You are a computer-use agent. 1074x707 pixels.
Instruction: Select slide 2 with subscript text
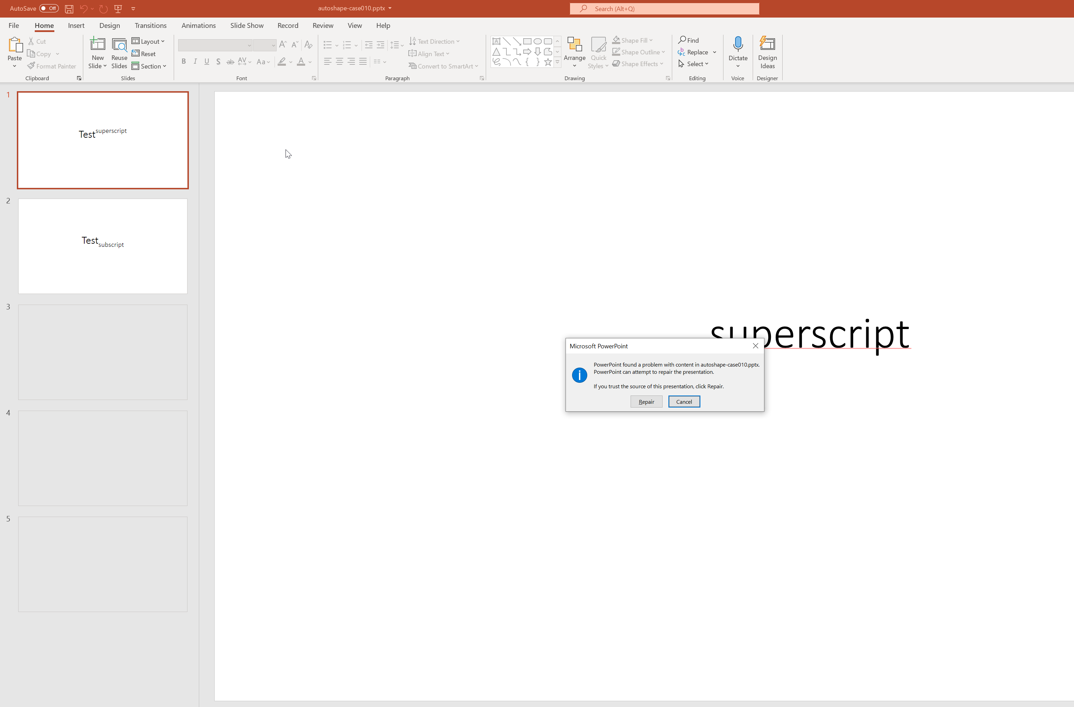pyautogui.click(x=103, y=246)
